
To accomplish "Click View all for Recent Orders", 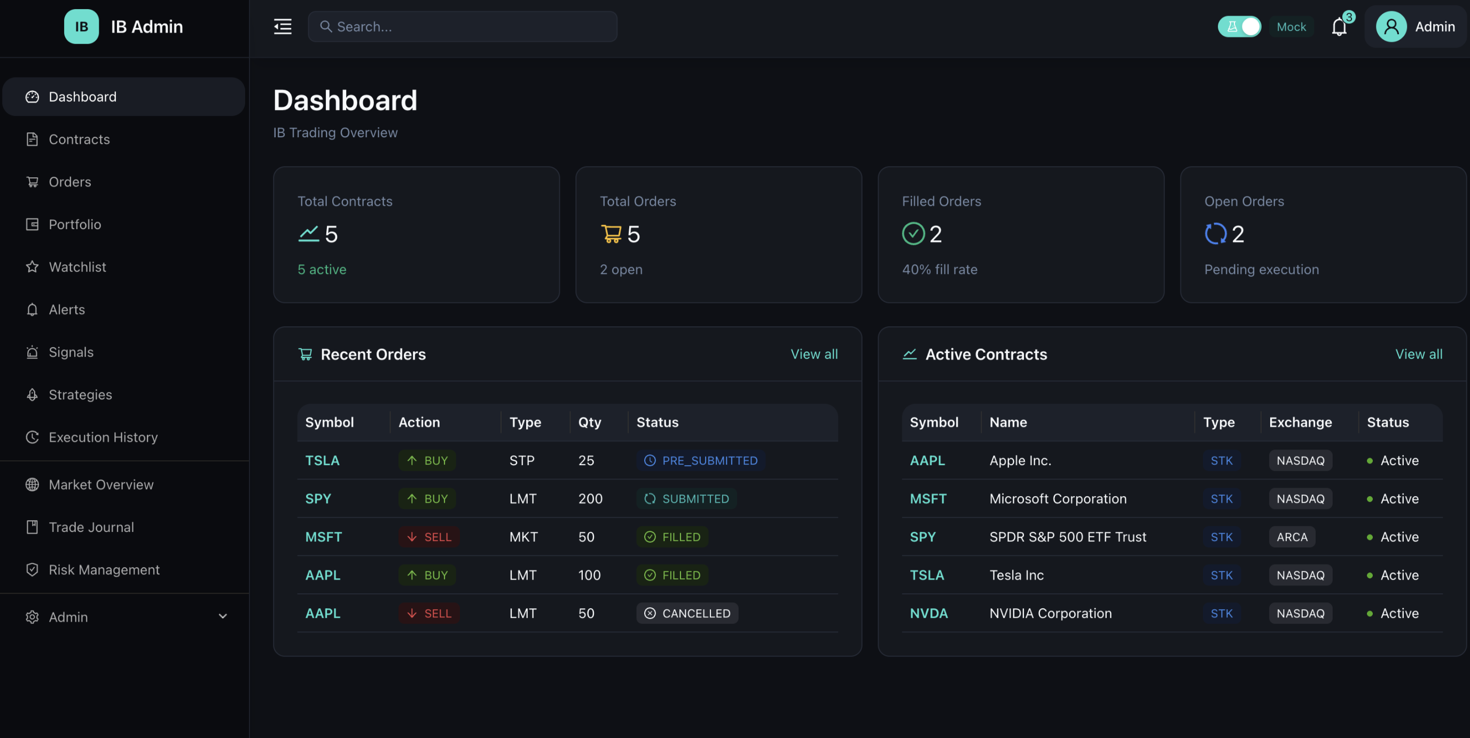I will pos(814,354).
